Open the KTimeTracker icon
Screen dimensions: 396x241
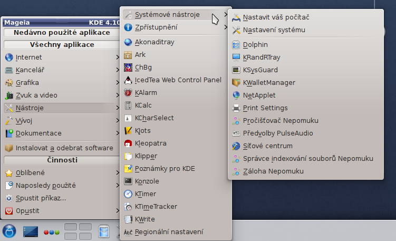[128, 207]
